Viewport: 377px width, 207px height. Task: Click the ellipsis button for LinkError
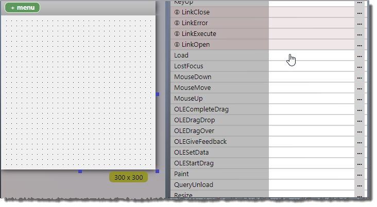359,23
